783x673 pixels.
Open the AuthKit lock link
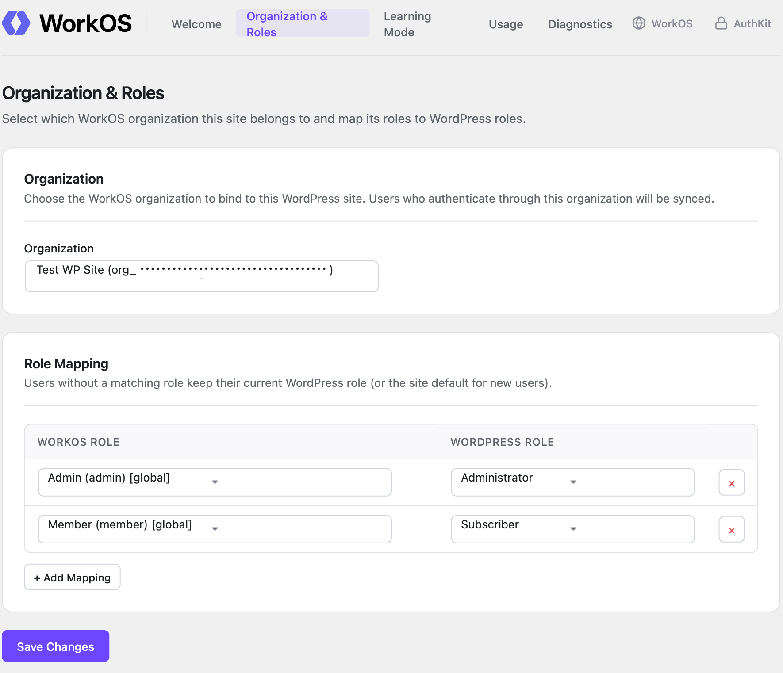[x=743, y=23]
